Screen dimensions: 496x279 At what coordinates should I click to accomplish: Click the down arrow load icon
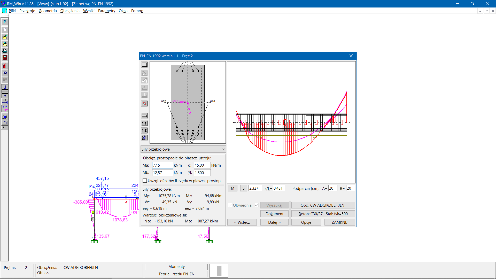pyautogui.click(x=5, y=88)
